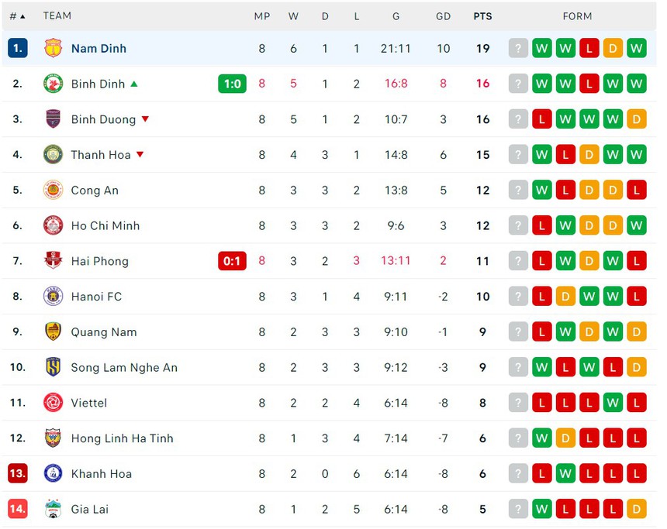Click the Viettel club crest

click(x=53, y=403)
